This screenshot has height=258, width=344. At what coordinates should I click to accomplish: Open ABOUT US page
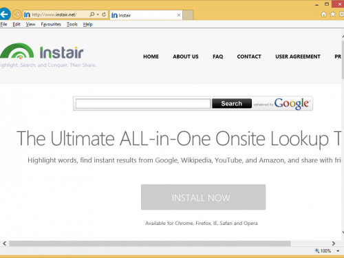pyautogui.click(x=186, y=56)
